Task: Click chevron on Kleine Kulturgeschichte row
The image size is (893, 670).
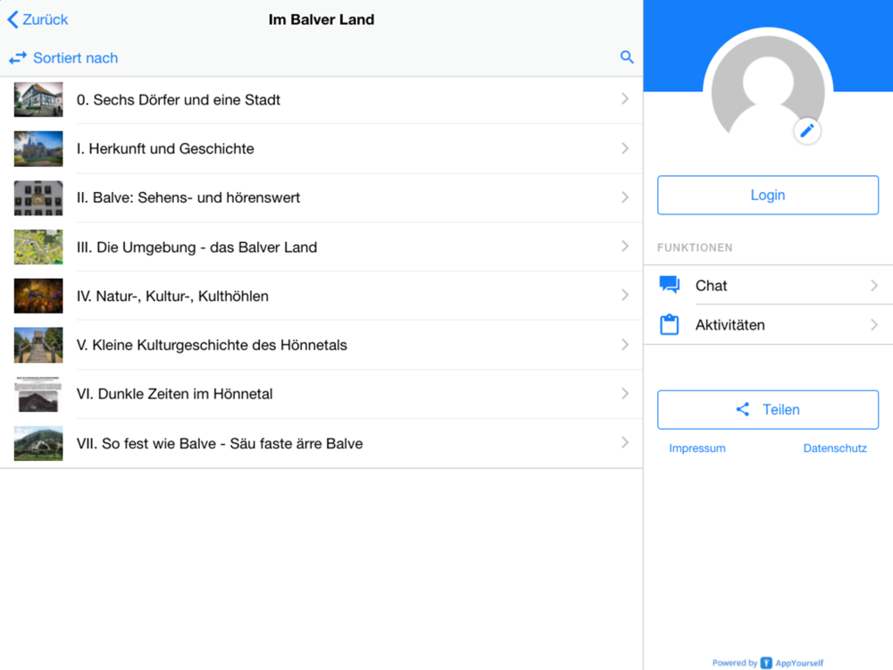Action: pos(625,345)
